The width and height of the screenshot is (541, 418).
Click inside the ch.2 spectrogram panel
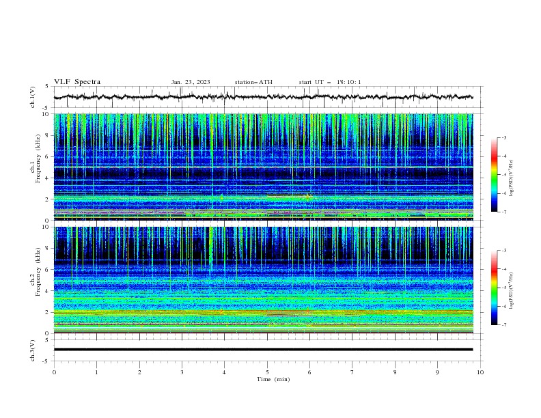[x=263, y=280]
